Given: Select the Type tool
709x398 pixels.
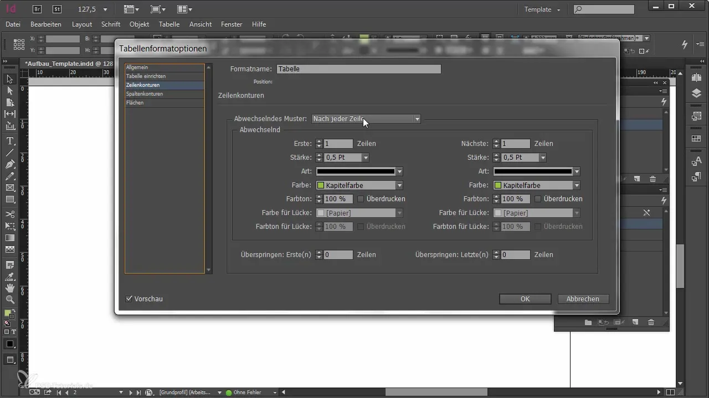Looking at the screenshot, I should click(10, 141).
